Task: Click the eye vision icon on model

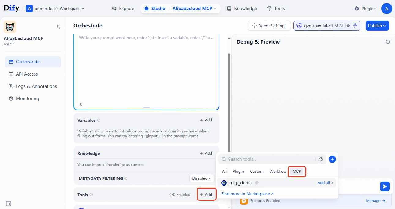Action: point(348,26)
